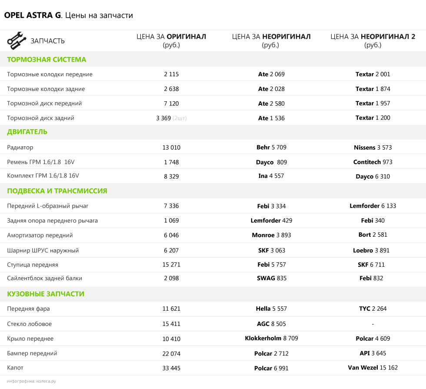Select the Nissens 3 573 price cell
This screenshot has height=389, width=426.
[373, 148]
